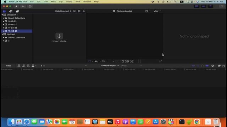The height and width of the screenshot is (127, 227).
Task: Open the Select tool pop-up menu
Action: [x=43, y=66]
